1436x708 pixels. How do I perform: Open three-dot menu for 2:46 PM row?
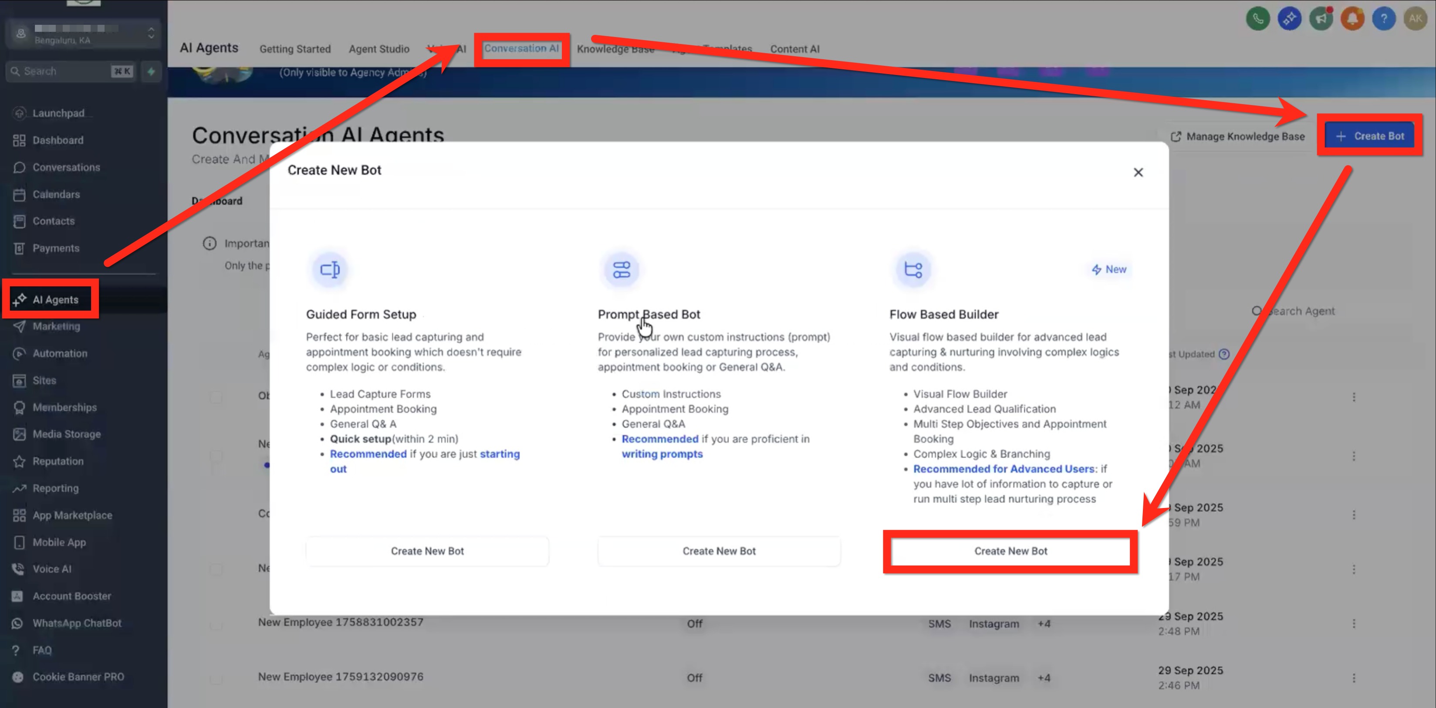tap(1354, 678)
